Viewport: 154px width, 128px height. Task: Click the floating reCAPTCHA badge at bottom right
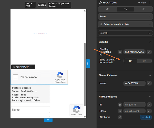(77, 110)
